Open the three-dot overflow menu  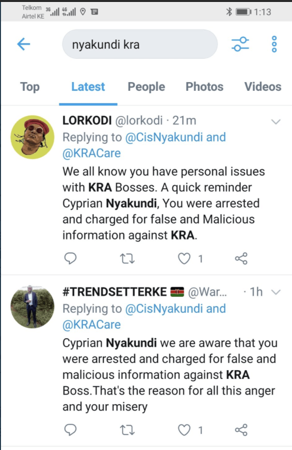tap(274, 44)
